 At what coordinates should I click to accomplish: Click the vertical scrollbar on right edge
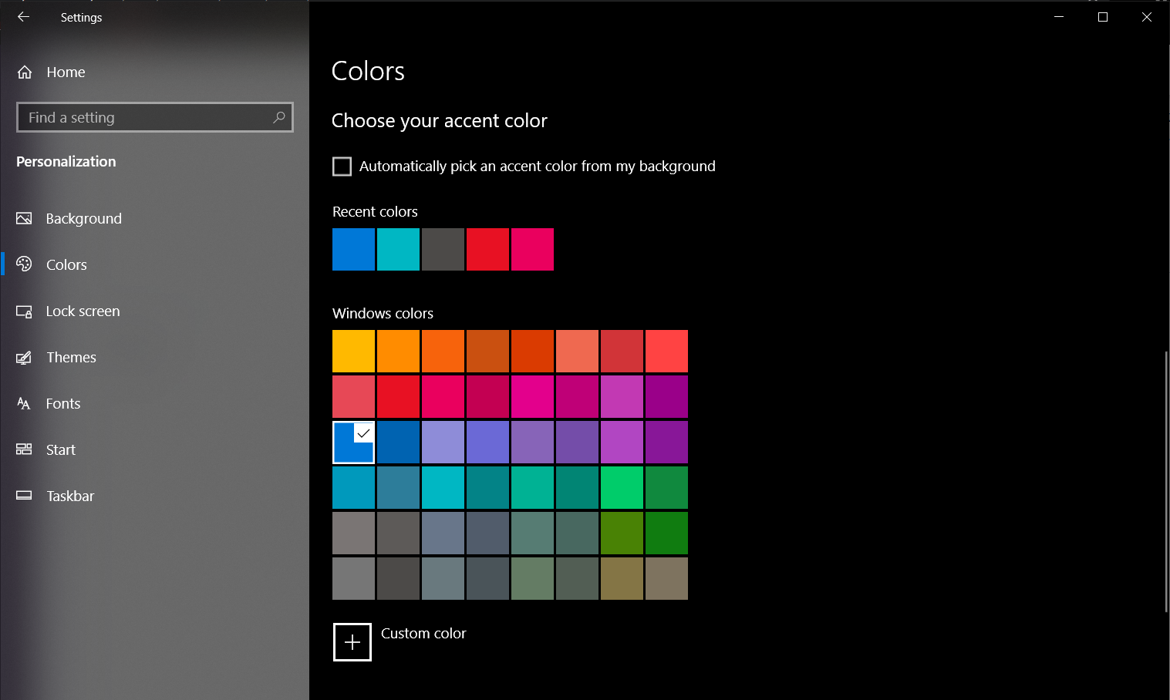(x=1166, y=482)
